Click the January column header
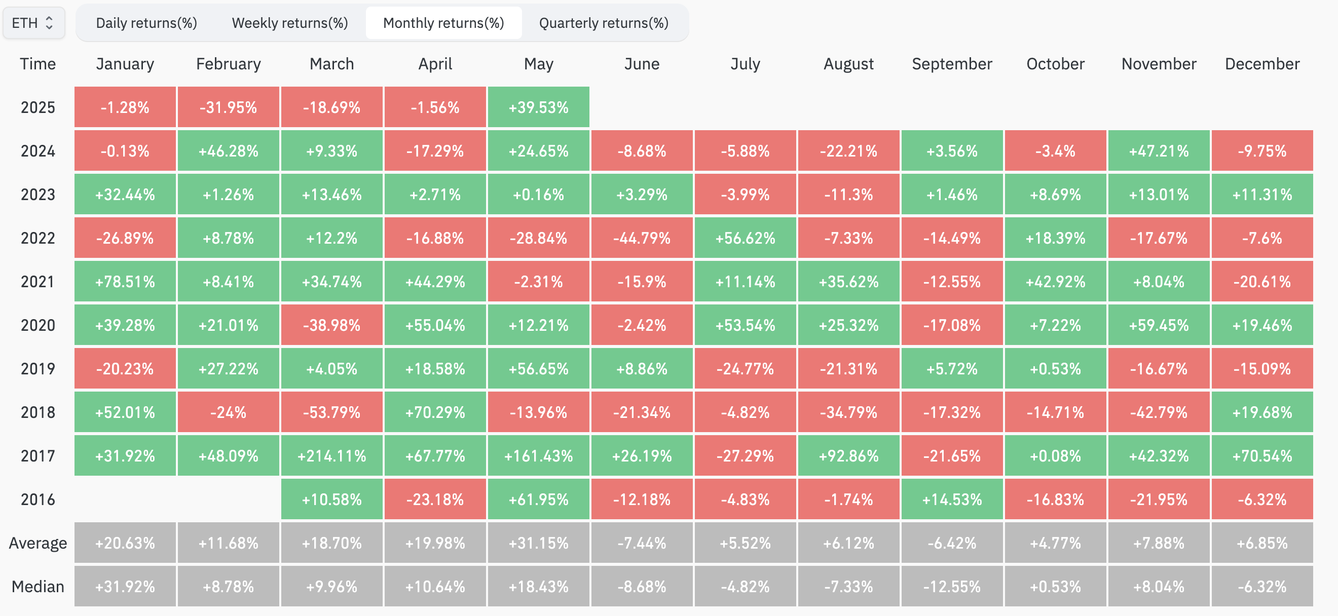 click(x=125, y=64)
